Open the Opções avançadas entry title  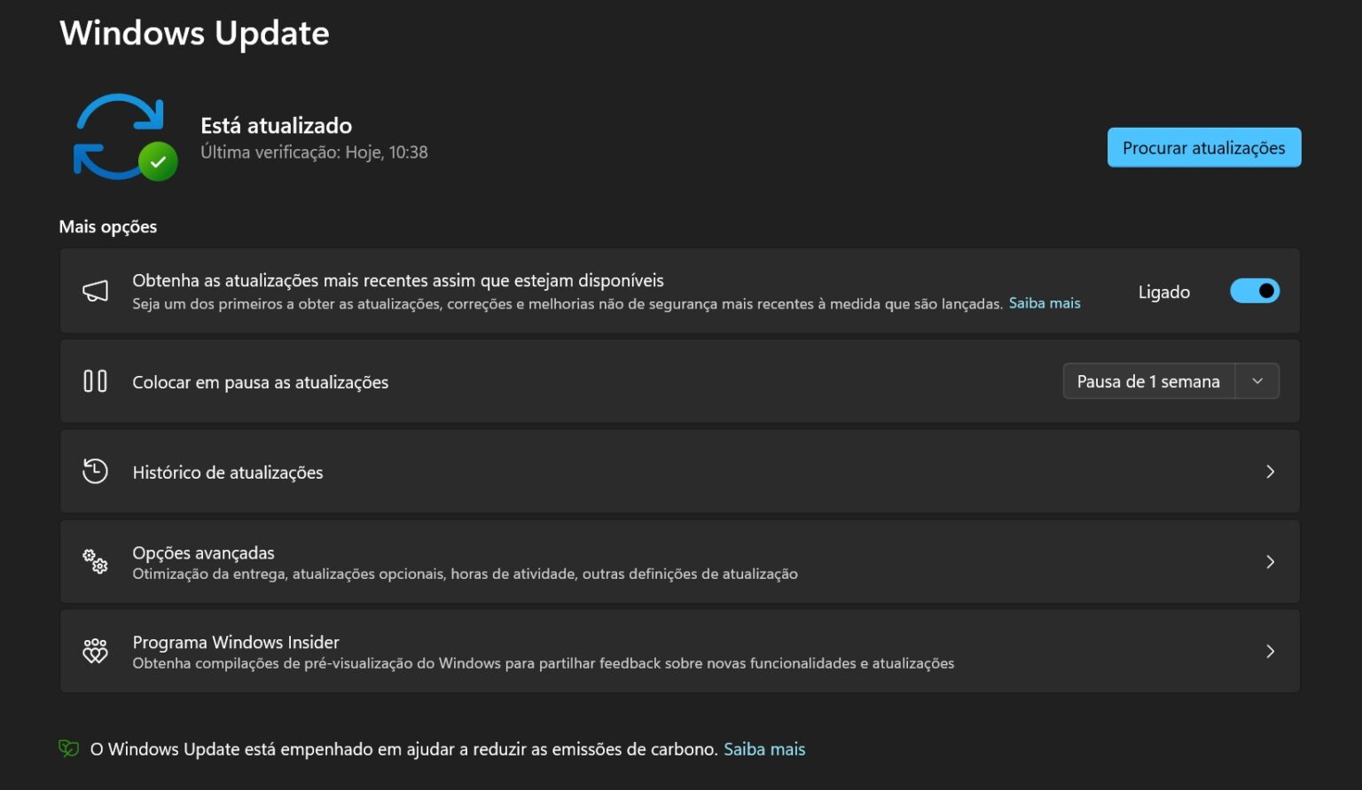pyautogui.click(x=203, y=552)
